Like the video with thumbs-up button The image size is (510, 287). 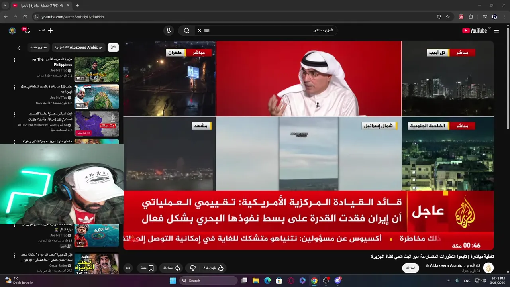(x=213, y=268)
